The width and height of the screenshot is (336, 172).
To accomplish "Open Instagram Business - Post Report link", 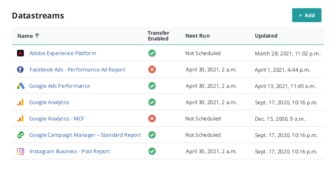I will coord(70,151).
